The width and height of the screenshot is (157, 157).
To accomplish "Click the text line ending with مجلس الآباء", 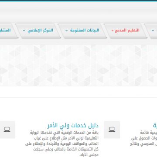I will 89,155.
